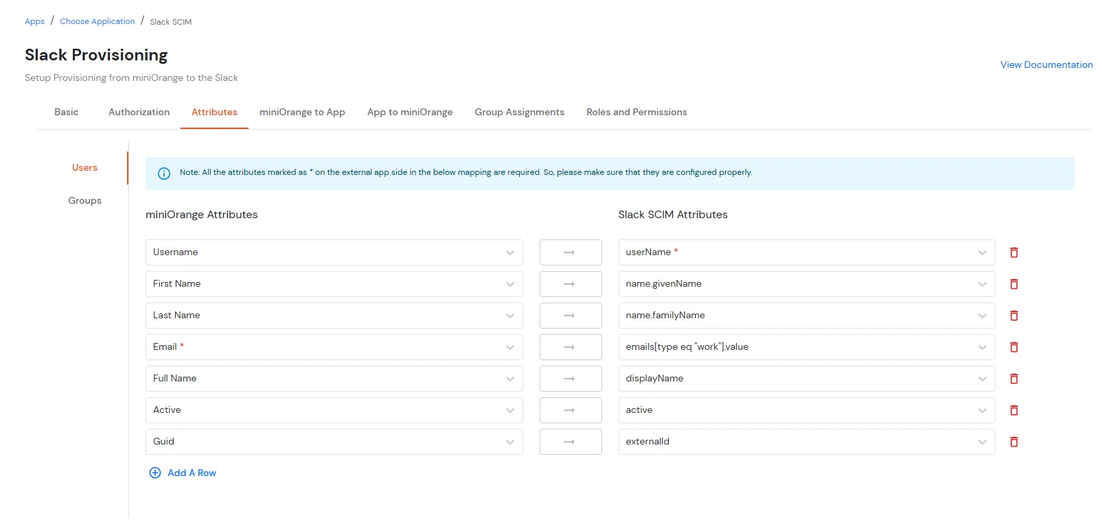
Task: Switch to the Basic tab
Action: pyautogui.click(x=67, y=112)
